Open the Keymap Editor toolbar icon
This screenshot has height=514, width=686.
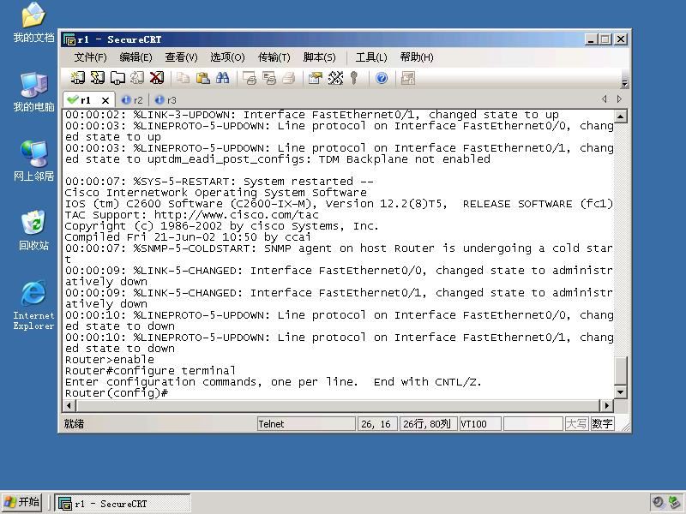click(335, 78)
